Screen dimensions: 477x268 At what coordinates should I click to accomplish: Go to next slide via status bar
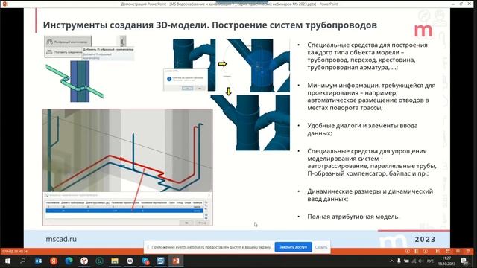pyautogui.click(x=426, y=252)
